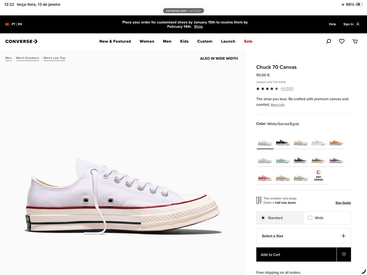Open the wishlist heart icon in header
The width and height of the screenshot is (367, 275).
342,41
